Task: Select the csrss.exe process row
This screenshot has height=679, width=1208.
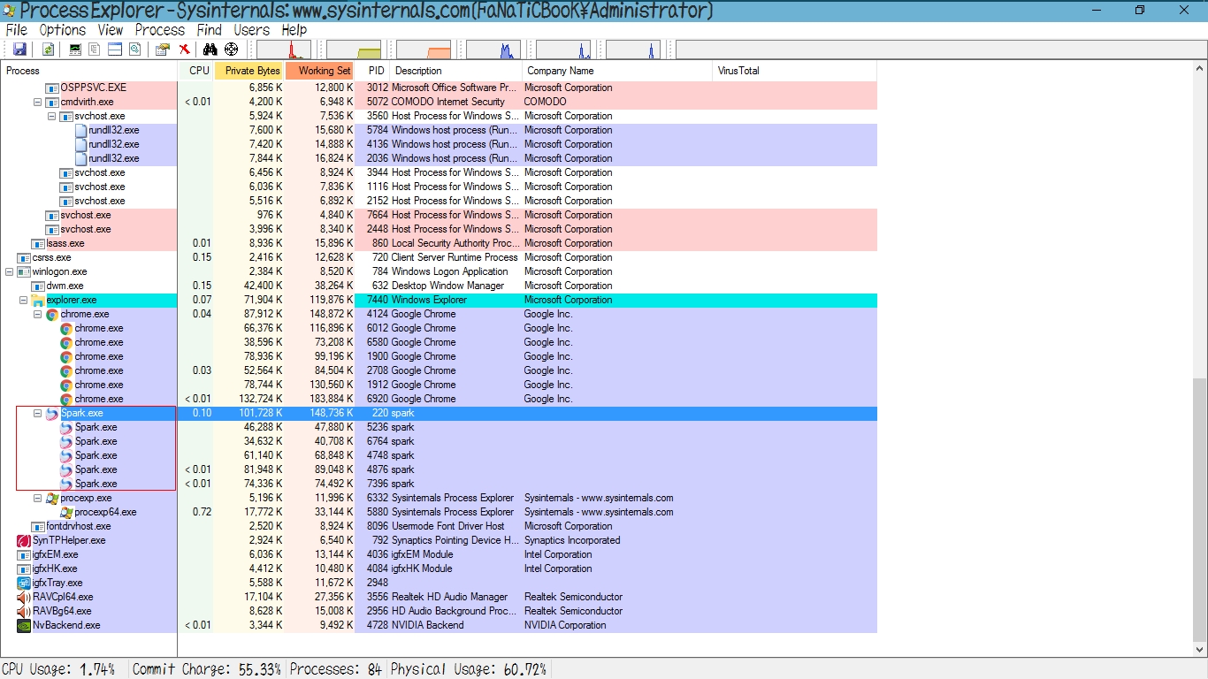Action: [439, 258]
